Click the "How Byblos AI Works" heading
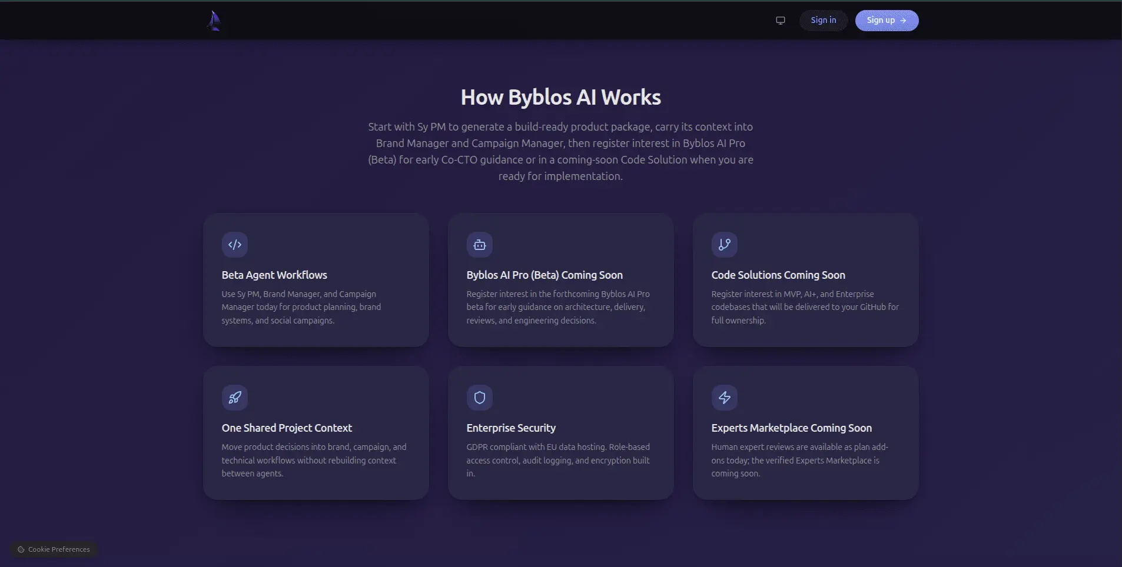 point(561,98)
